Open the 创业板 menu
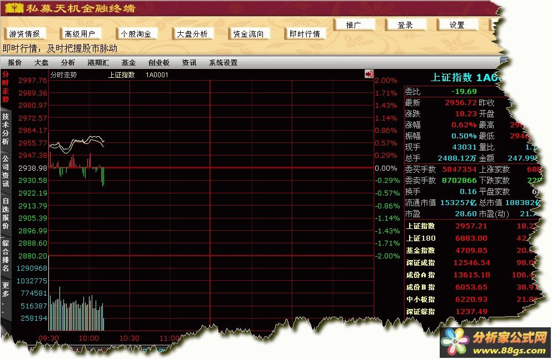Screen dimensions: 552x359 [159, 63]
